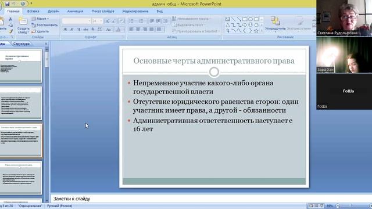Open the change case Aa dropdown
The height and width of the screenshot is (209, 372).
(109, 30)
